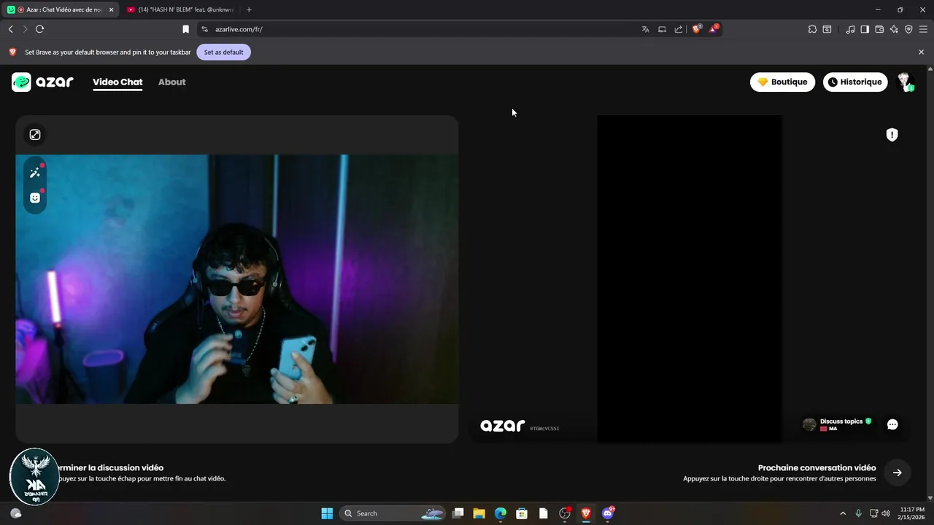934x525 pixels.
Task: Open the Leo AI sparkle icon
Action: coord(894,29)
